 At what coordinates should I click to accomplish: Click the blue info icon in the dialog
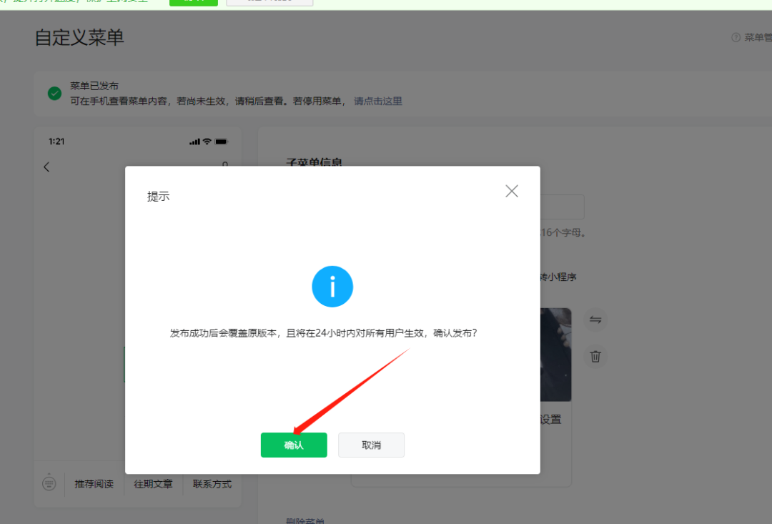332,286
